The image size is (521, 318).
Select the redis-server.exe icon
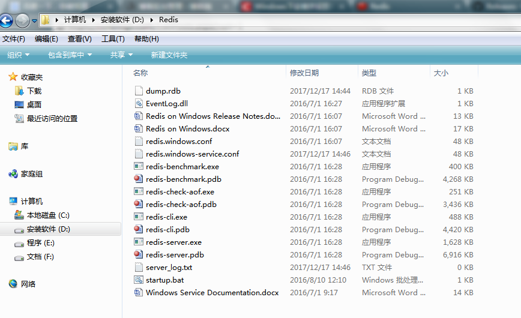pos(139,242)
